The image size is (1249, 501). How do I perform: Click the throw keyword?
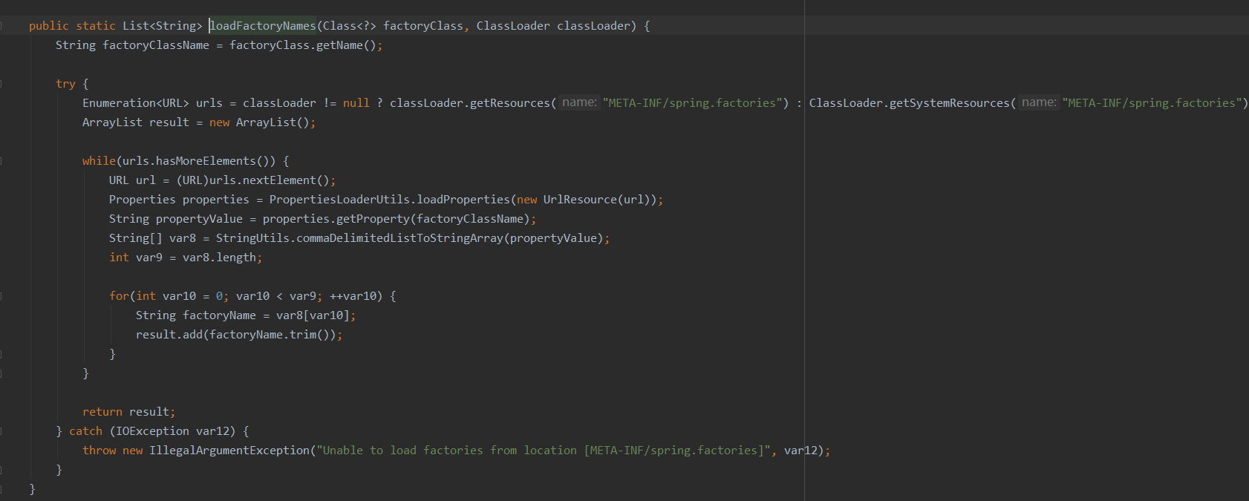coord(99,451)
